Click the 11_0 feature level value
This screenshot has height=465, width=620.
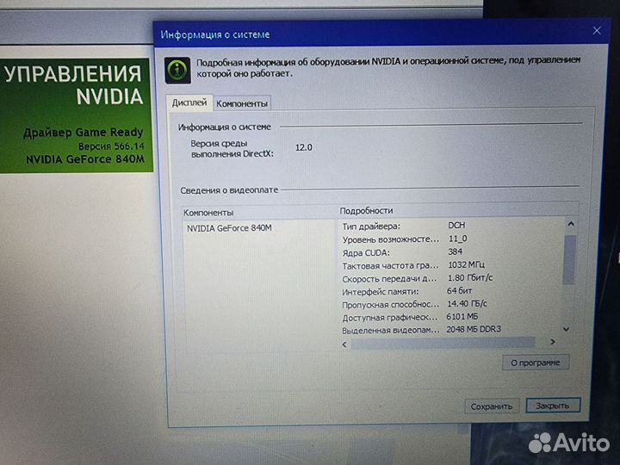(x=458, y=239)
